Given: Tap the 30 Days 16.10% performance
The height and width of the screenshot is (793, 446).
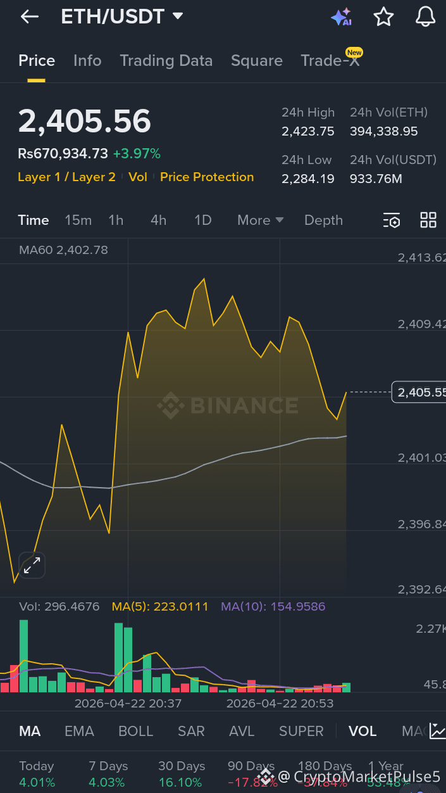Looking at the screenshot, I should pos(180,774).
